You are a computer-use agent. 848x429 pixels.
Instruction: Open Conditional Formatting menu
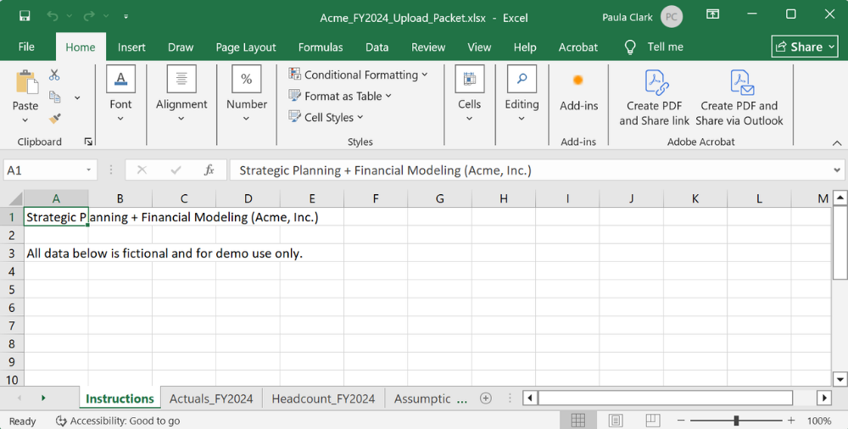[358, 75]
